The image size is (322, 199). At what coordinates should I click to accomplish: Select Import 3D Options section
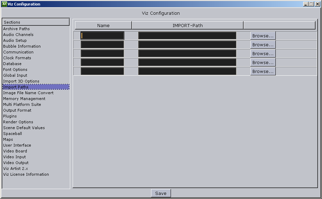click(x=21, y=81)
